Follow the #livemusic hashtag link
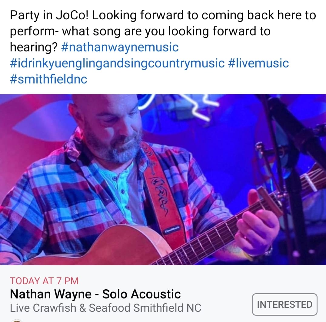 click(x=258, y=63)
